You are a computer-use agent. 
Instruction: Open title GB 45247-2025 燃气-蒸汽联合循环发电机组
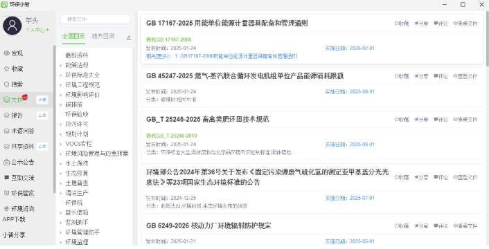pyautogui.click(x=244, y=76)
